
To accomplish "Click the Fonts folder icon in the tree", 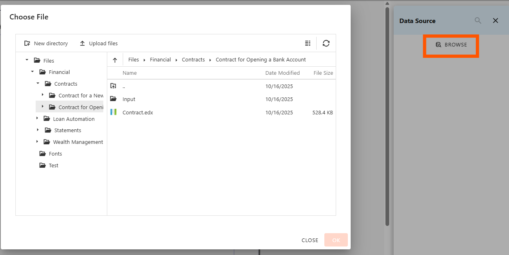I will pos(43,154).
